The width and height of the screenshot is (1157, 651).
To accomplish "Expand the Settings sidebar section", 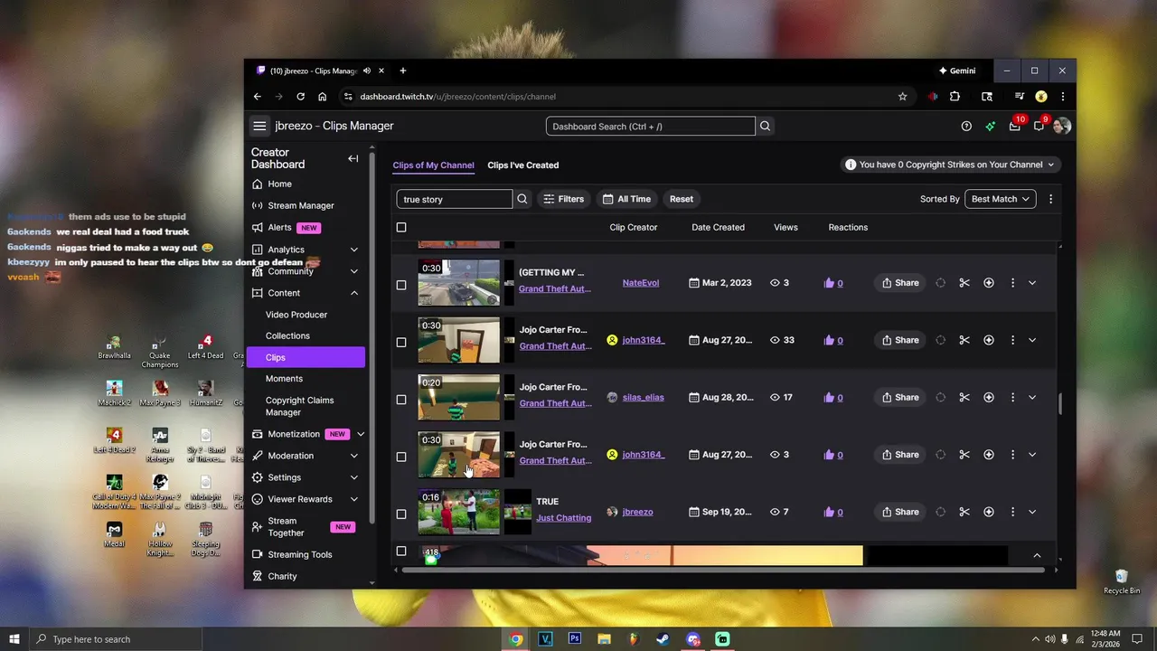I will [x=354, y=477].
